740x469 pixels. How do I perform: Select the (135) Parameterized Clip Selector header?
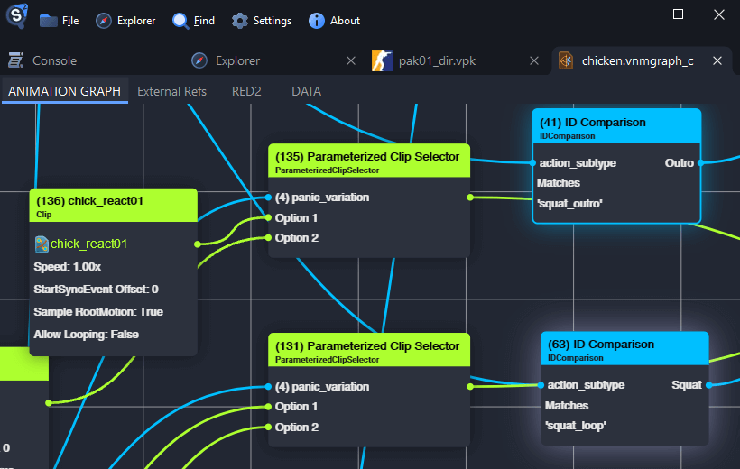point(369,161)
